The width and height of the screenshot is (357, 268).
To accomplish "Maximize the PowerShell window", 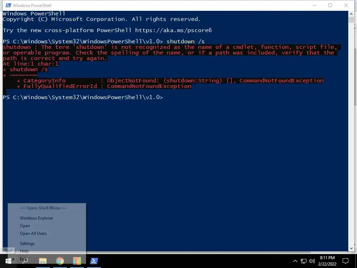I will pos(330,5).
